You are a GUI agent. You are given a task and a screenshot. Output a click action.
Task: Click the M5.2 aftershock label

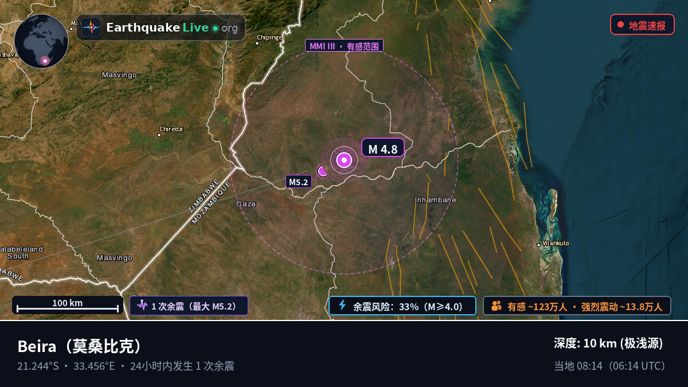(299, 182)
